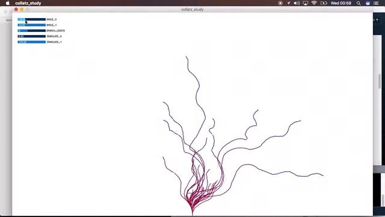The image size is (385, 217).
Task: Click the TRANSLATE_X slider bar
Action: click(32, 36)
